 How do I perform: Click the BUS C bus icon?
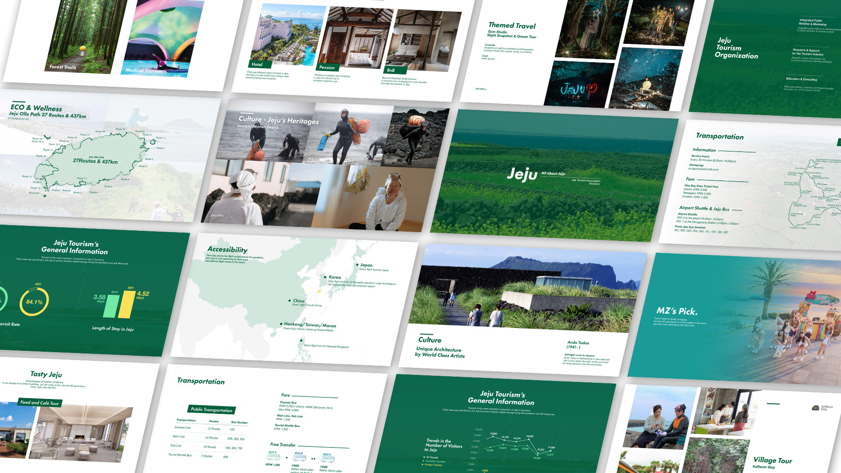coord(328,459)
